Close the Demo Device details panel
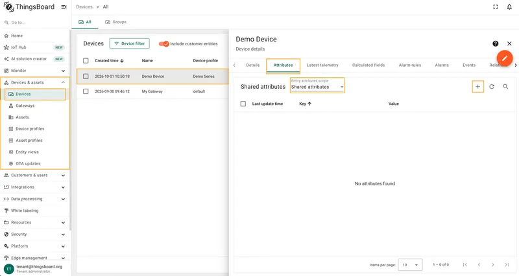Viewport: 519px width, 276px height. coord(509,43)
